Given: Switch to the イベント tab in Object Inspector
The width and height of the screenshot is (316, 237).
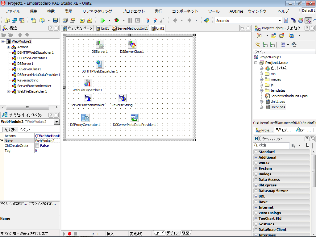Looking at the screenshot, I should pyautogui.click(x=25, y=130).
